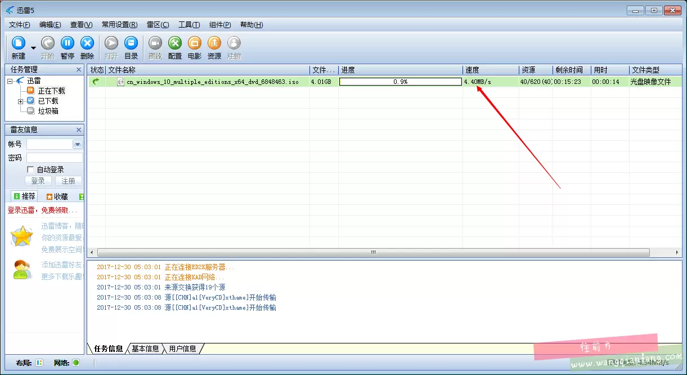Screen dimensions: 687x375
Task: Sort by the 剩余时间 column header
Action: 572,70
